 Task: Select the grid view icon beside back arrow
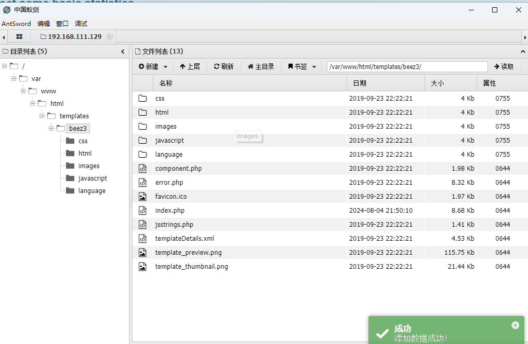point(19,36)
